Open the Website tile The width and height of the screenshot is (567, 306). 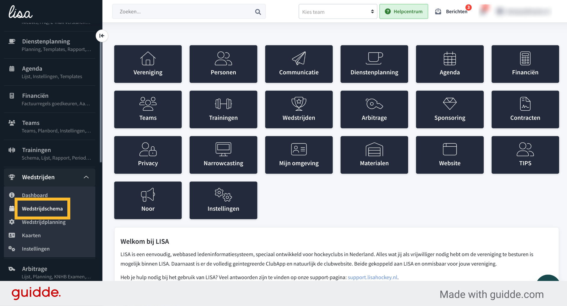pyautogui.click(x=450, y=155)
